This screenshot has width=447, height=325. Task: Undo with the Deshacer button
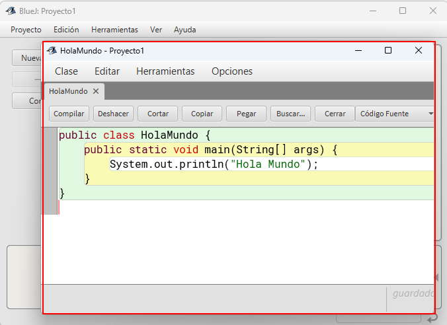(113, 114)
